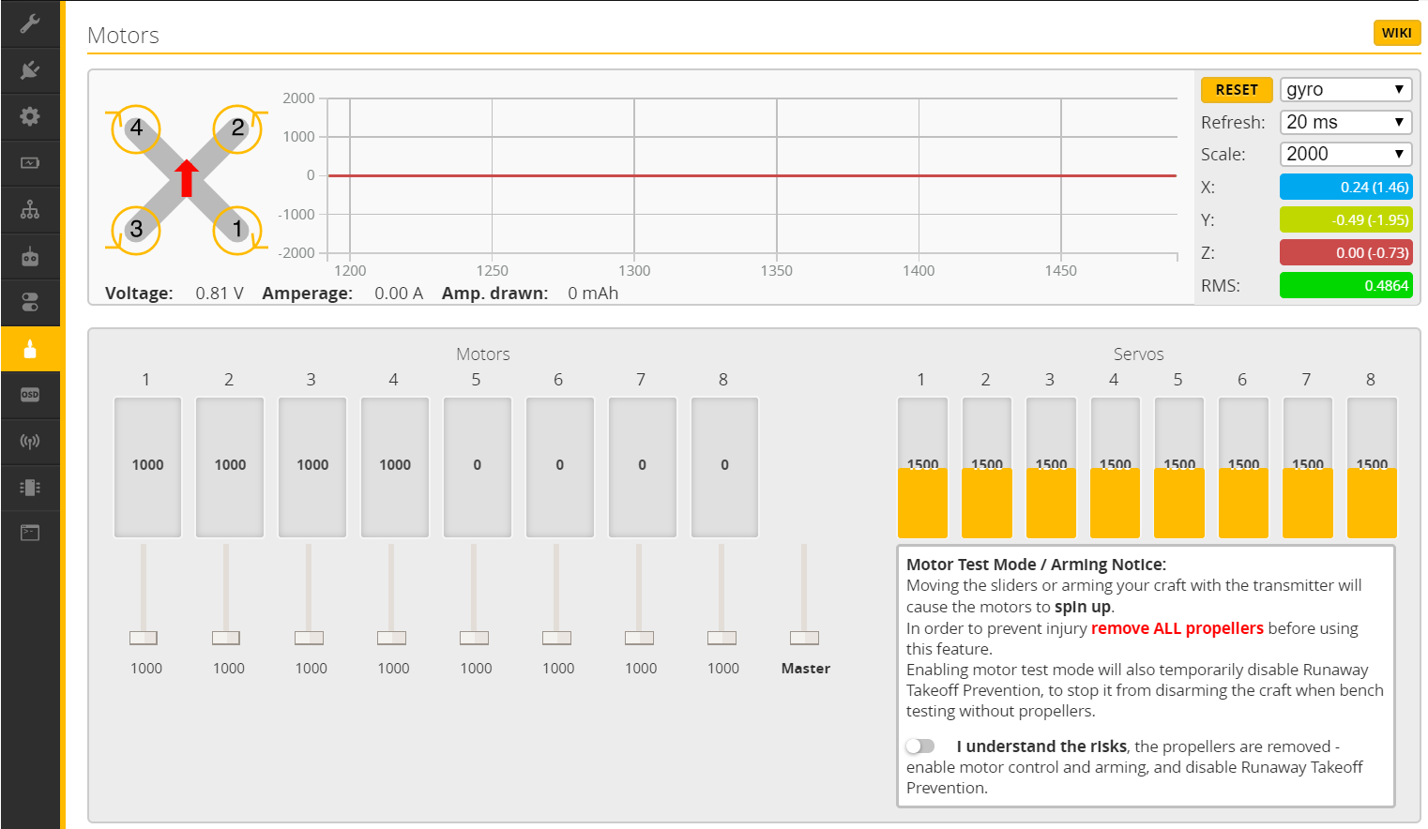The width and height of the screenshot is (1428, 829).
Task: Open Configuration gear icon in sidebar
Action: [x=30, y=116]
